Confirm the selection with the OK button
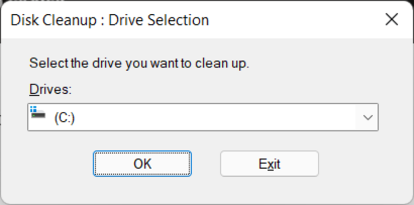Image resolution: width=414 pixels, height=205 pixels. [x=142, y=164]
